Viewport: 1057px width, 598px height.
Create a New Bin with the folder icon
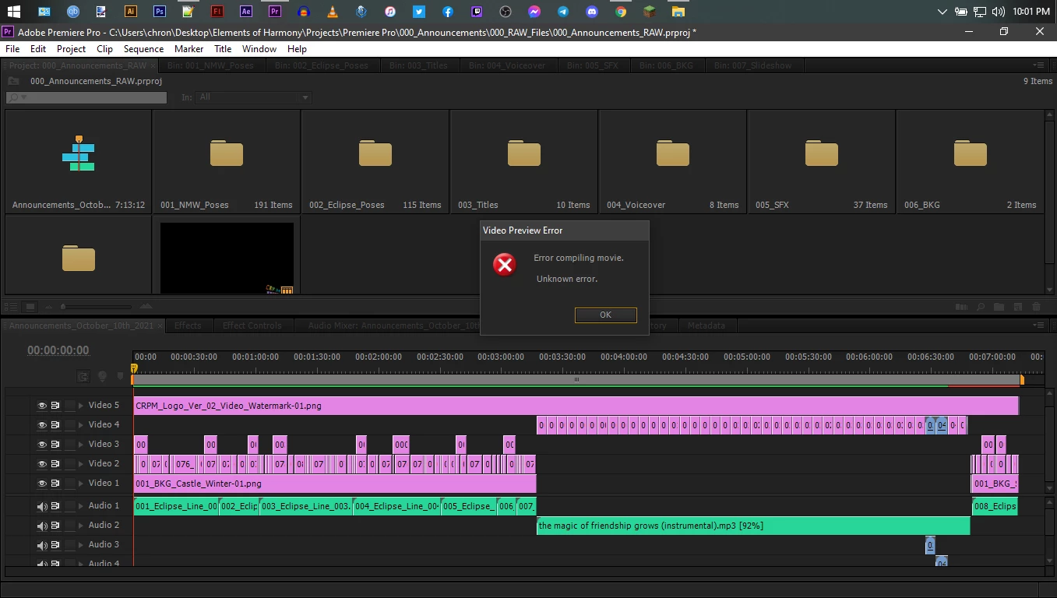999,307
